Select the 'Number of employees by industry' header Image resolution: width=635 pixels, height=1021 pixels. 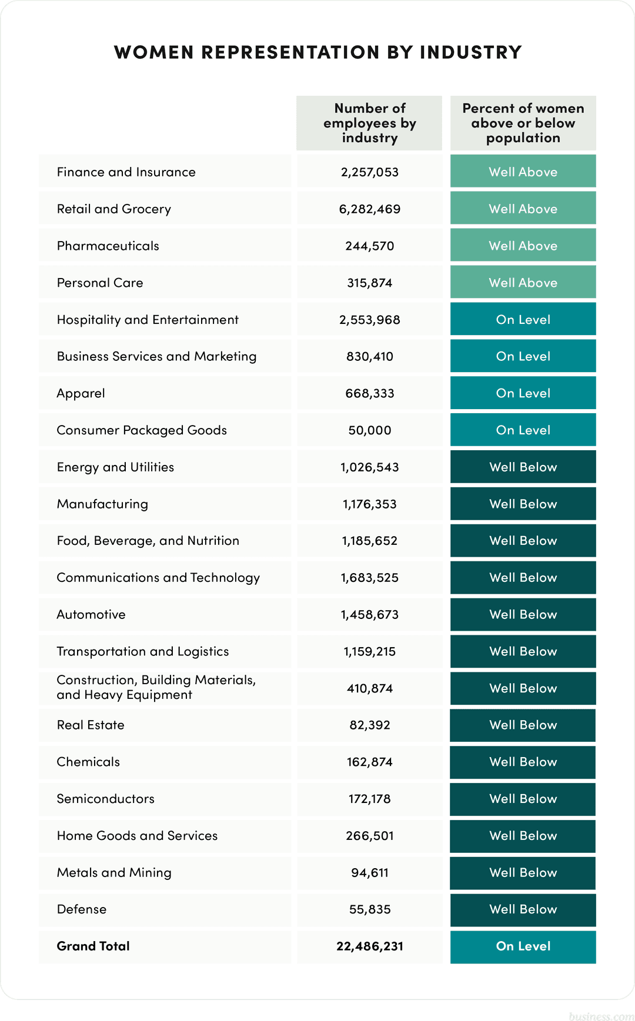click(369, 123)
